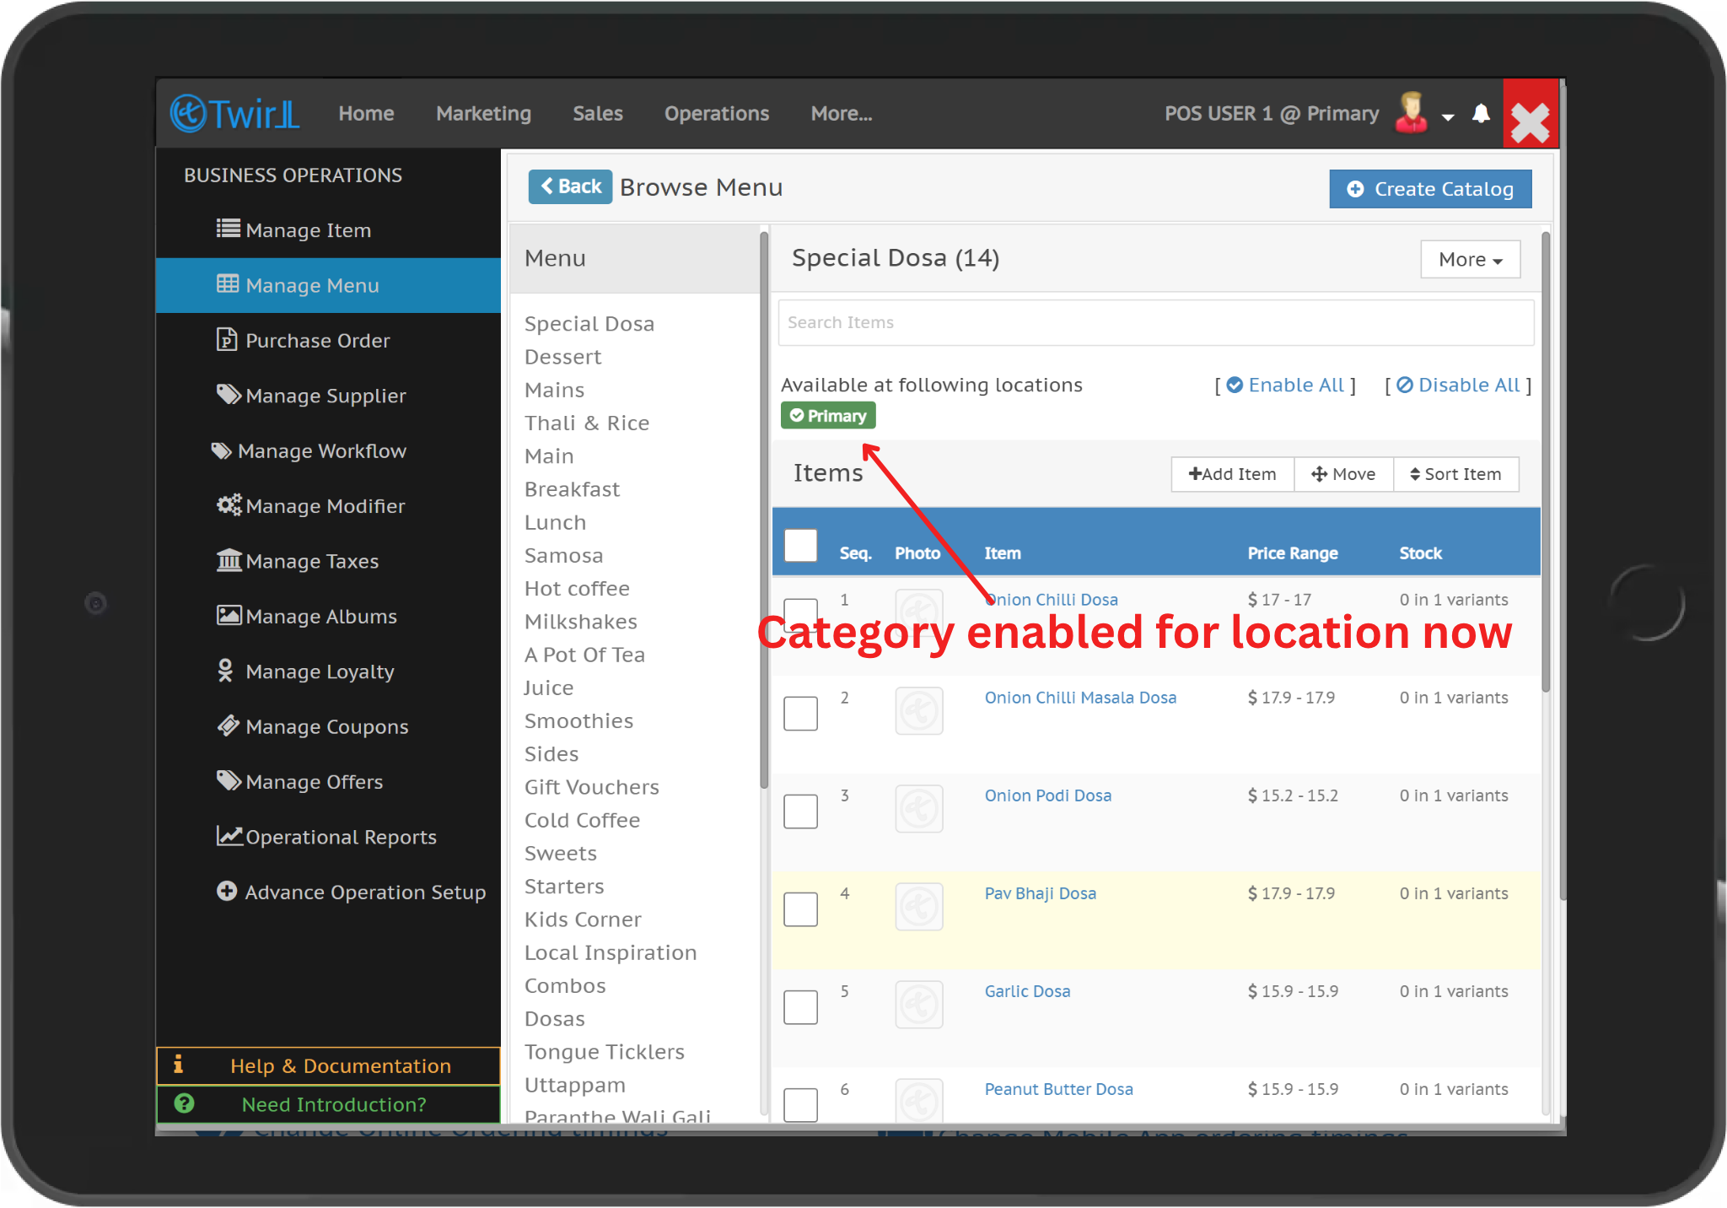Open Manage Albums picture icon

click(229, 616)
